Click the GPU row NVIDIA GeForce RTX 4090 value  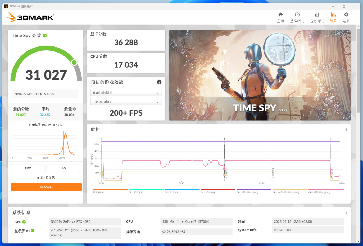tap(85, 222)
